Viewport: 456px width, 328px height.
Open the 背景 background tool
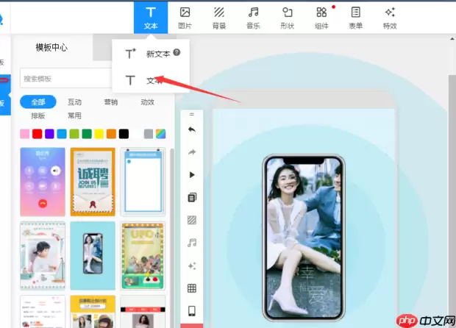219,18
